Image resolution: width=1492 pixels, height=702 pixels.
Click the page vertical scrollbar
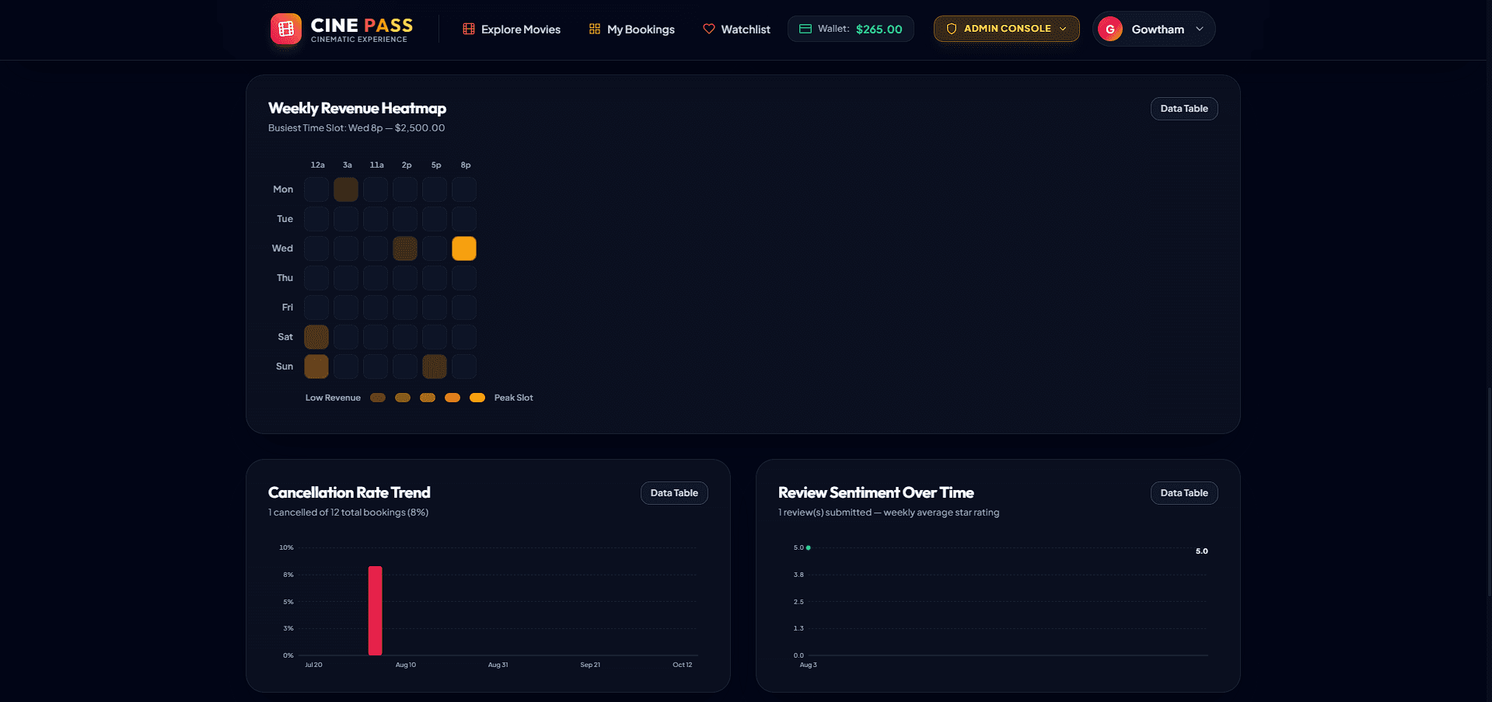pyautogui.click(x=1489, y=492)
